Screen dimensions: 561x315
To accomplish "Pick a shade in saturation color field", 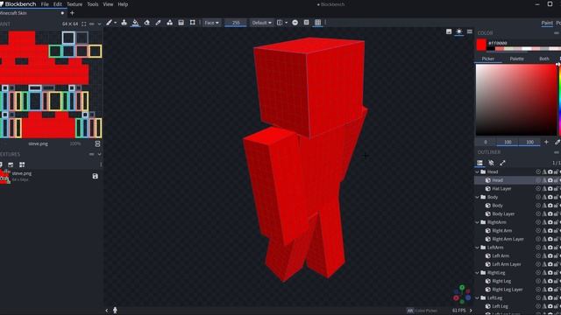I will (x=516, y=100).
